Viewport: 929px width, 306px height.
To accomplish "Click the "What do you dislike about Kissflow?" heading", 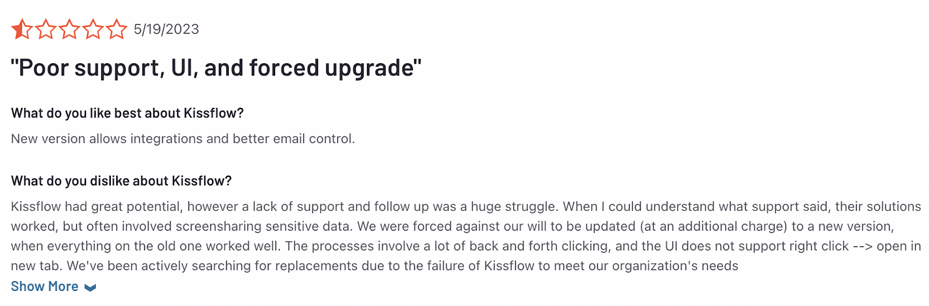I will point(121,181).
